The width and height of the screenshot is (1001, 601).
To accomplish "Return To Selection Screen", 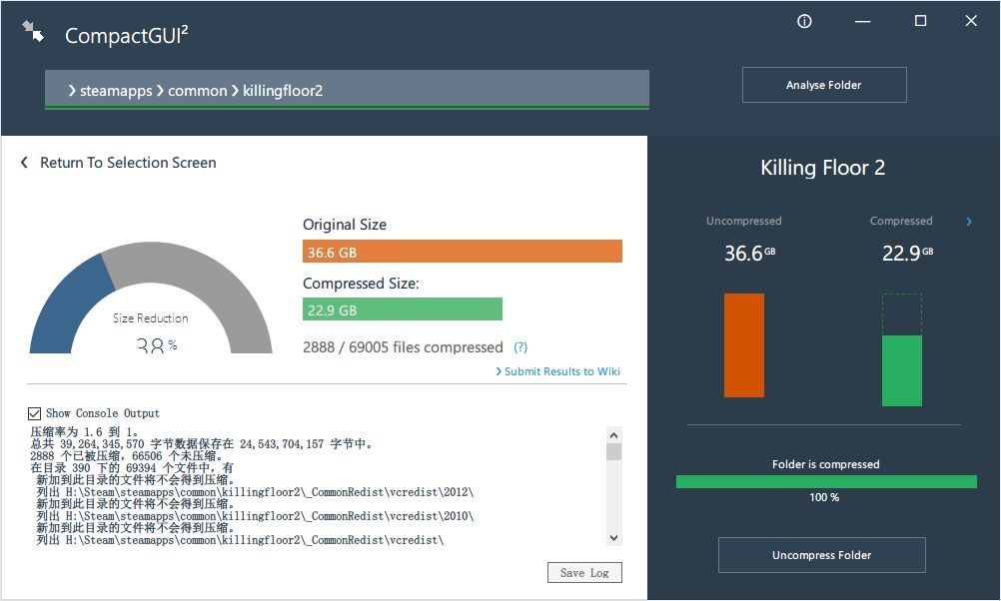I will (x=128, y=163).
